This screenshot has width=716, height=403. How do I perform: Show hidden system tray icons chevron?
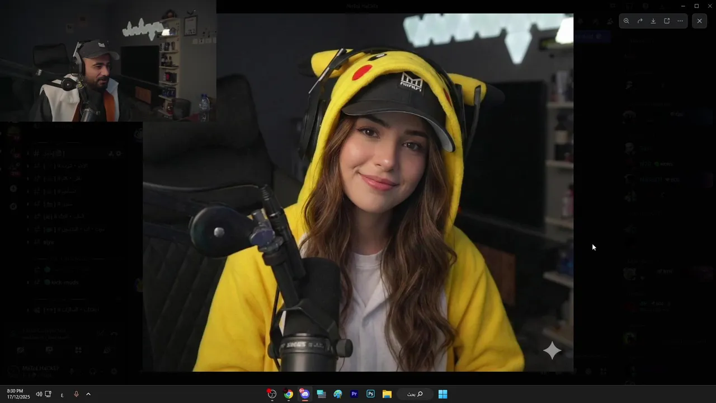(88, 394)
